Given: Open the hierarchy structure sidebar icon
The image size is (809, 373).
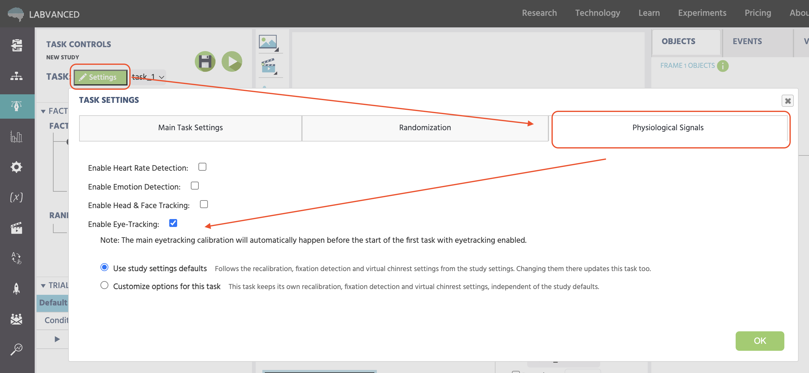Looking at the screenshot, I should [17, 76].
